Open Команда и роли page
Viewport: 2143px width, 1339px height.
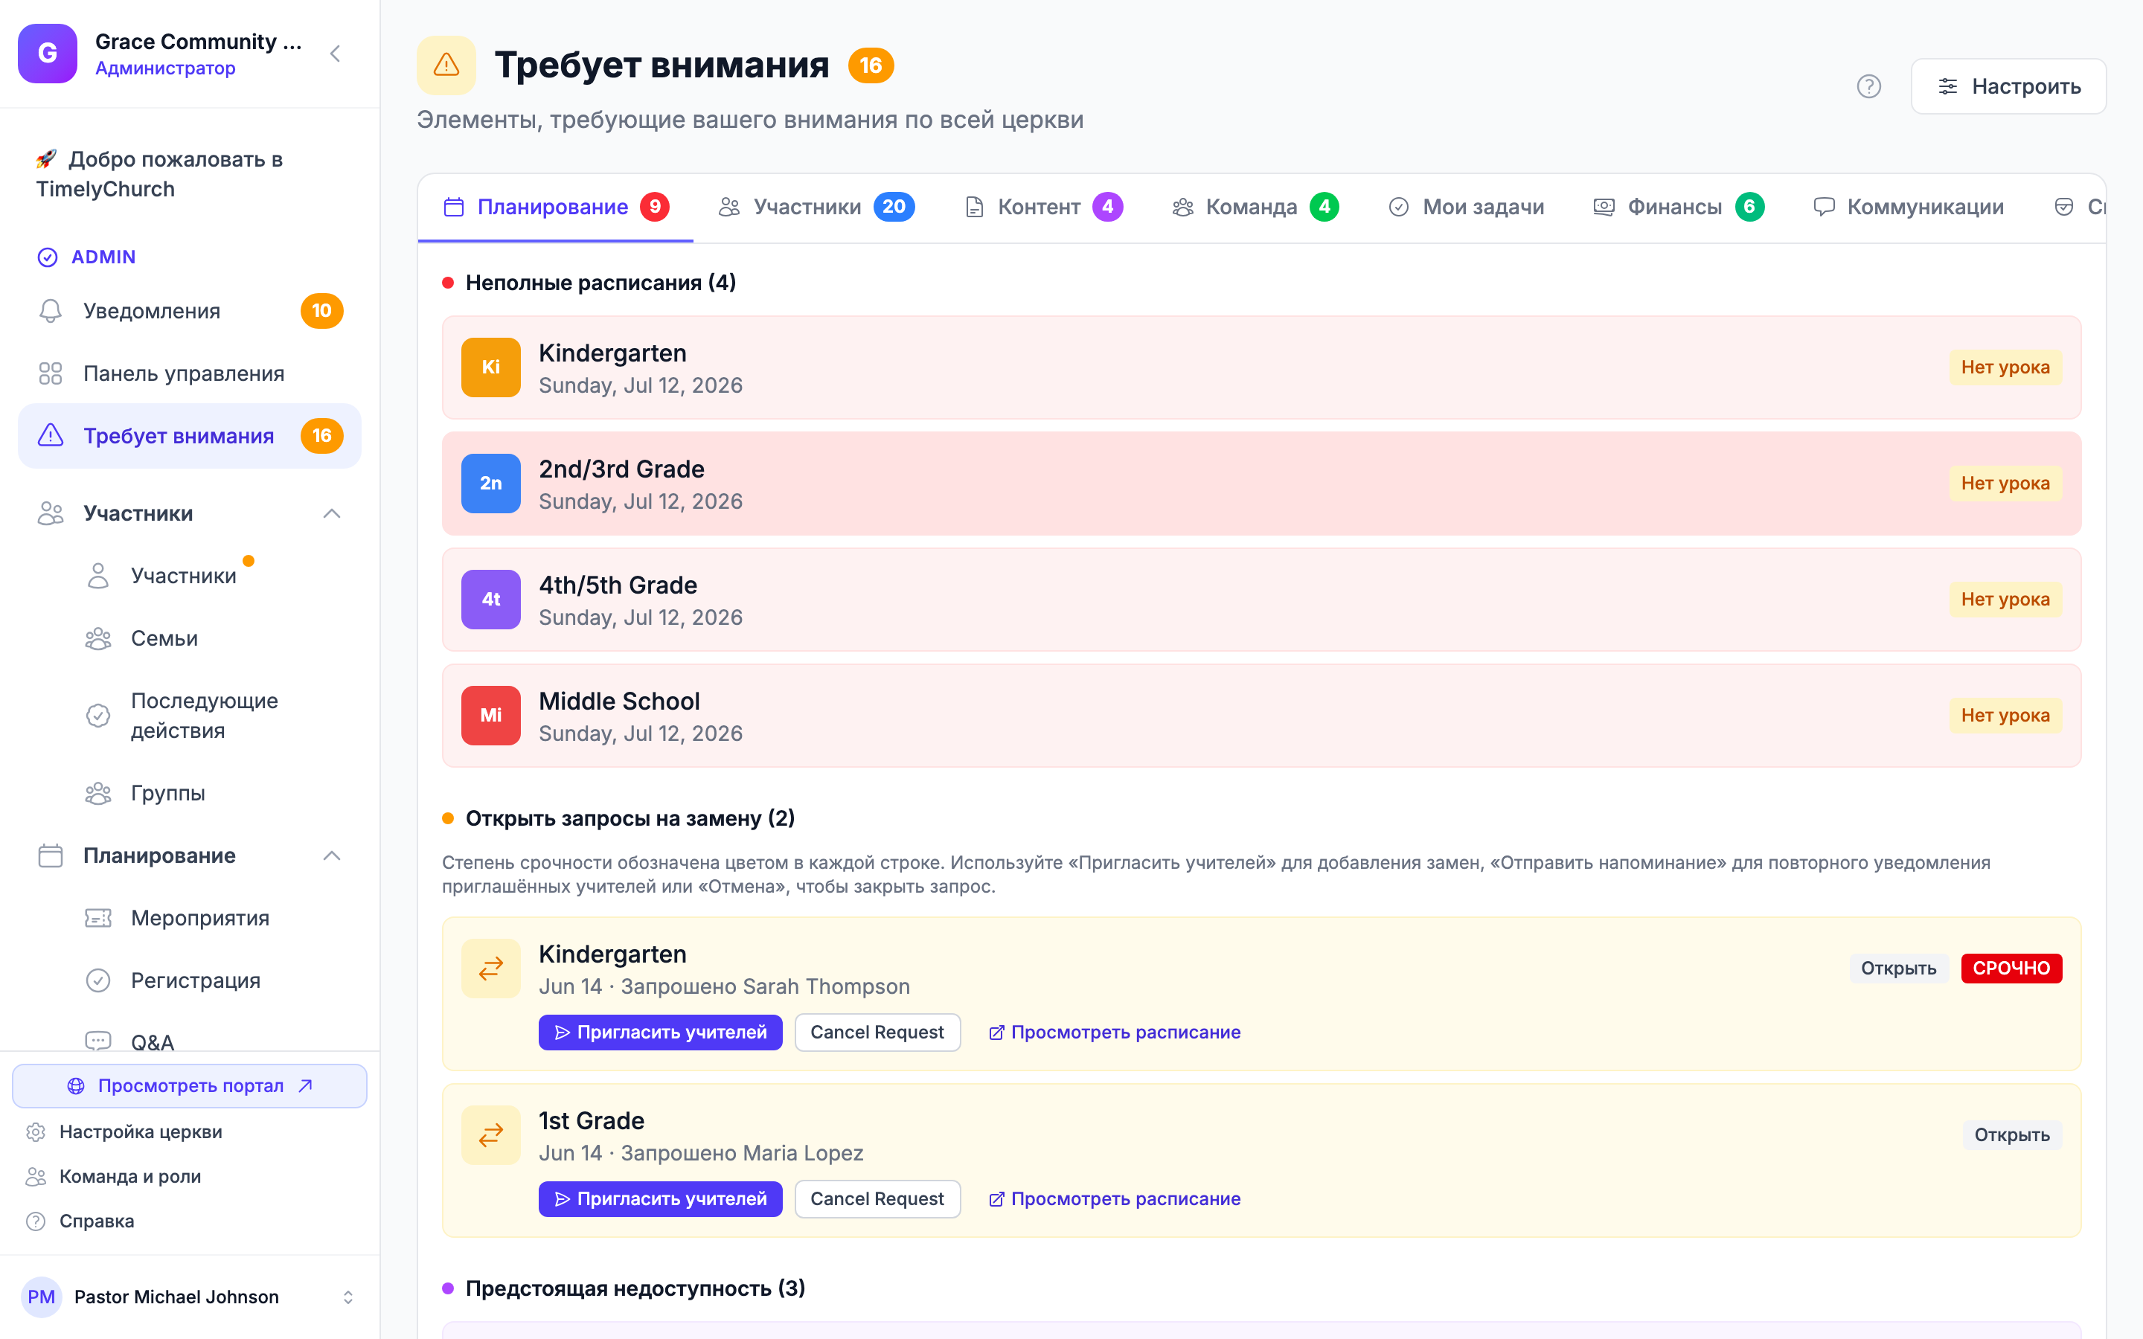[130, 1177]
